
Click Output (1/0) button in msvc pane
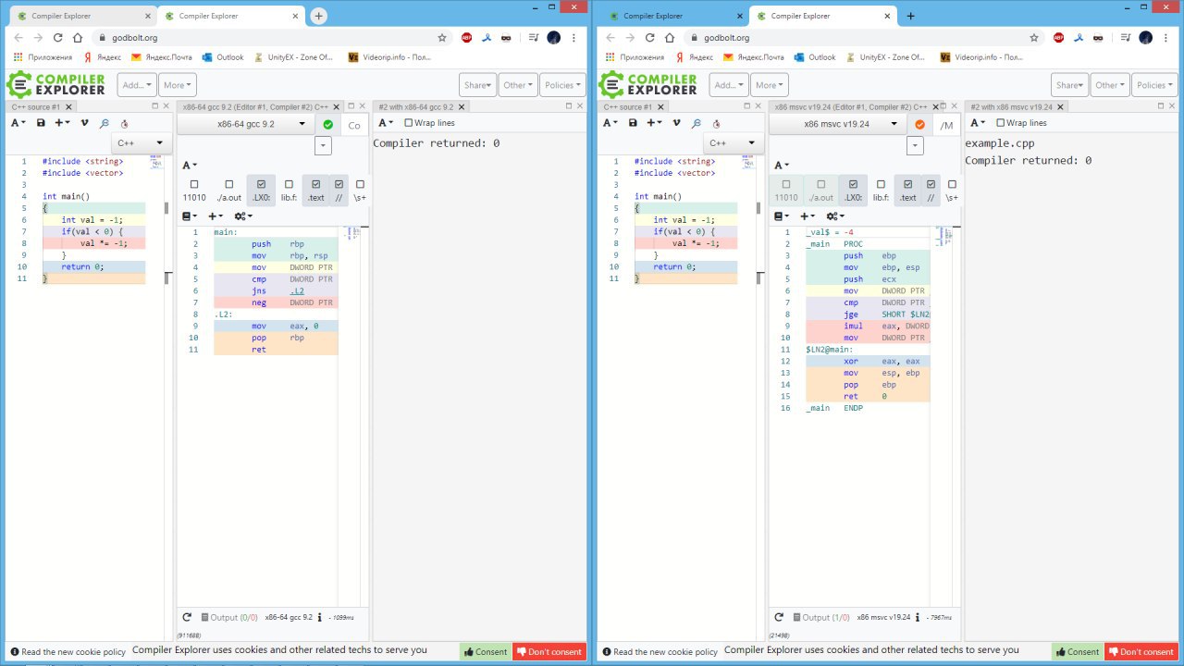point(820,617)
